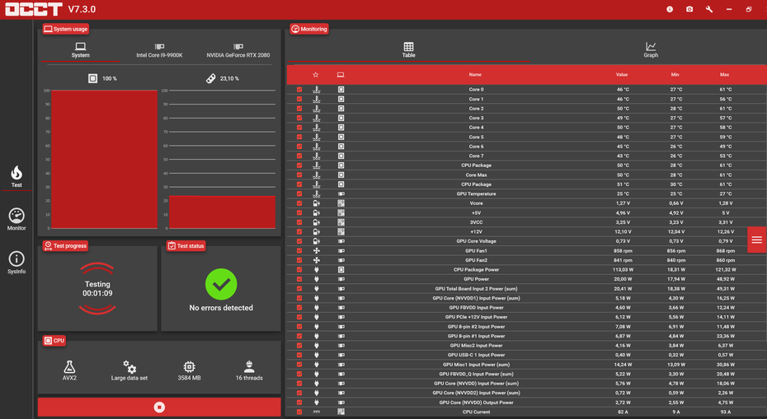The width and height of the screenshot is (767, 419).
Task: Click the GPU card icon on GPU Temperature row
Action: point(341,194)
